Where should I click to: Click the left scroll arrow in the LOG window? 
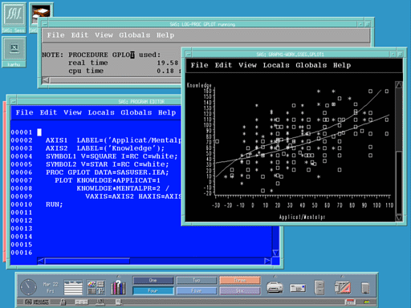[x=46, y=80]
